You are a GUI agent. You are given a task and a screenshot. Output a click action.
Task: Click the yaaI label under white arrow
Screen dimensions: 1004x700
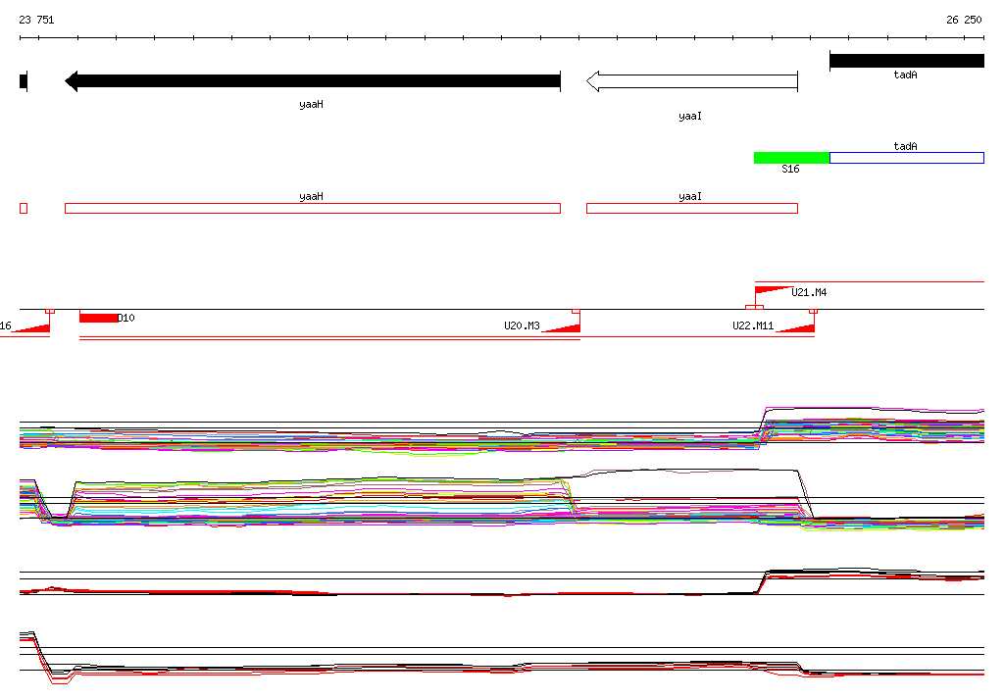tap(690, 116)
